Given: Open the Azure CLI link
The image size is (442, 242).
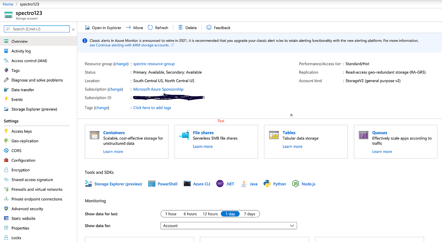Looking at the screenshot, I should [x=201, y=184].
